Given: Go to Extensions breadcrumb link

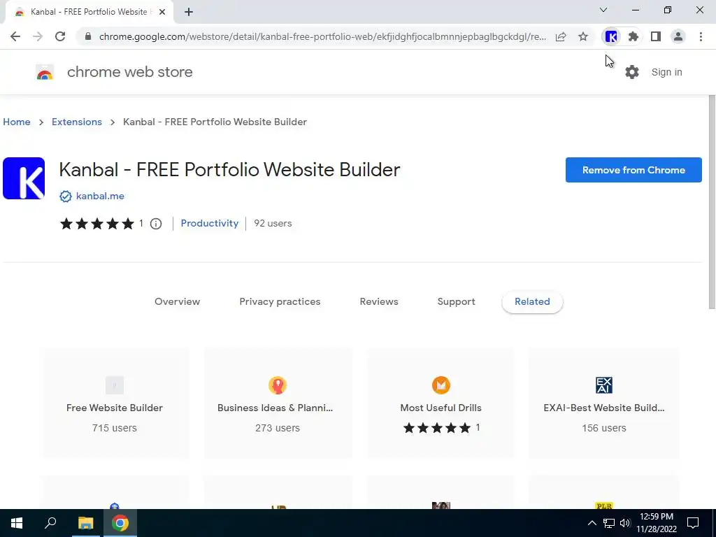Looking at the screenshot, I should (77, 122).
